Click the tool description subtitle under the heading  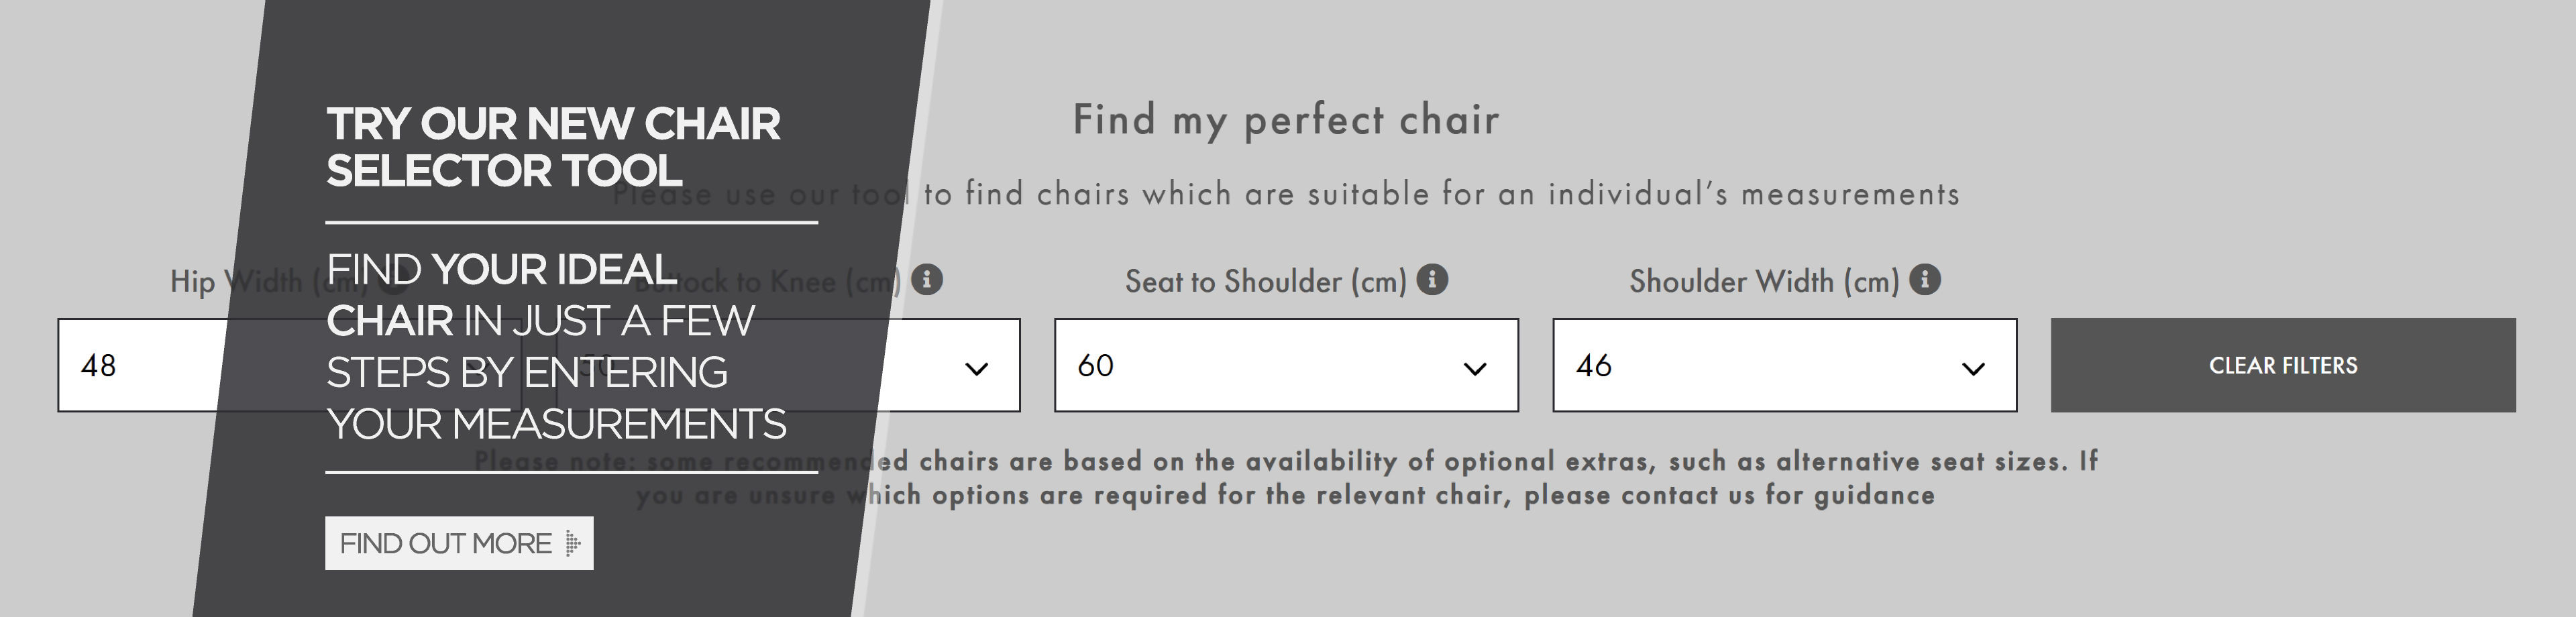(1286, 193)
